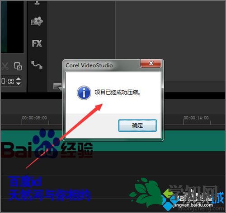
Task: Open the storyboard view dropdown icon
Action: click(x=57, y=87)
